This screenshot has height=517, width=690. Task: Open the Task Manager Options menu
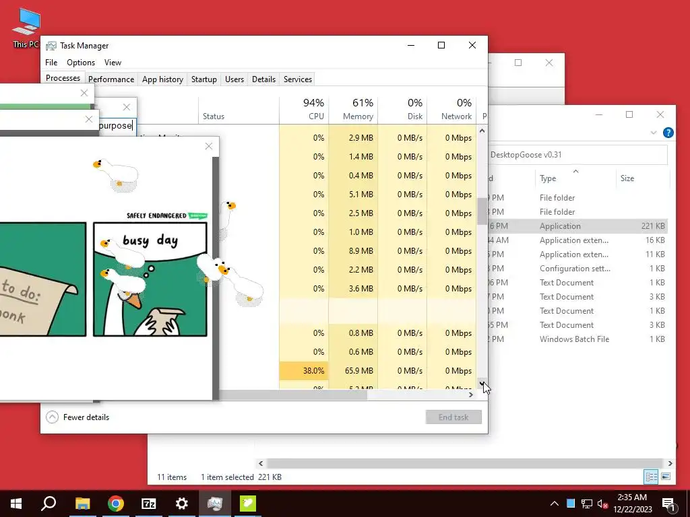tap(81, 63)
